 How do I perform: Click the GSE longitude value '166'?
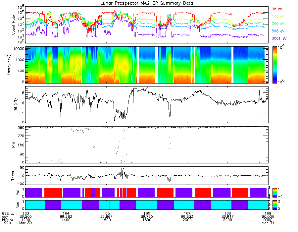pos(147,213)
